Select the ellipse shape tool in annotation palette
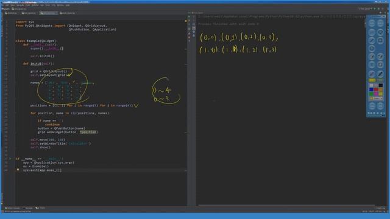 click(x=372, y=49)
